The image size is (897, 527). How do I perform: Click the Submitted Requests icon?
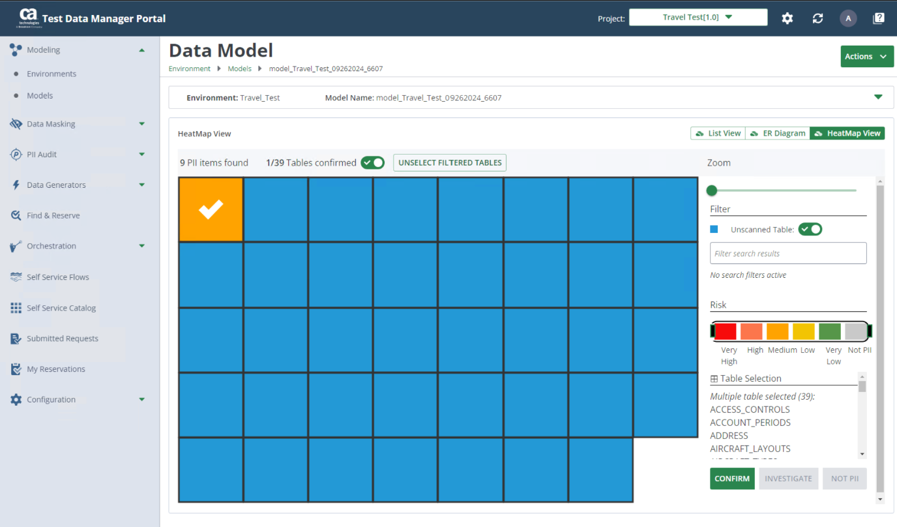pyautogui.click(x=16, y=339)
